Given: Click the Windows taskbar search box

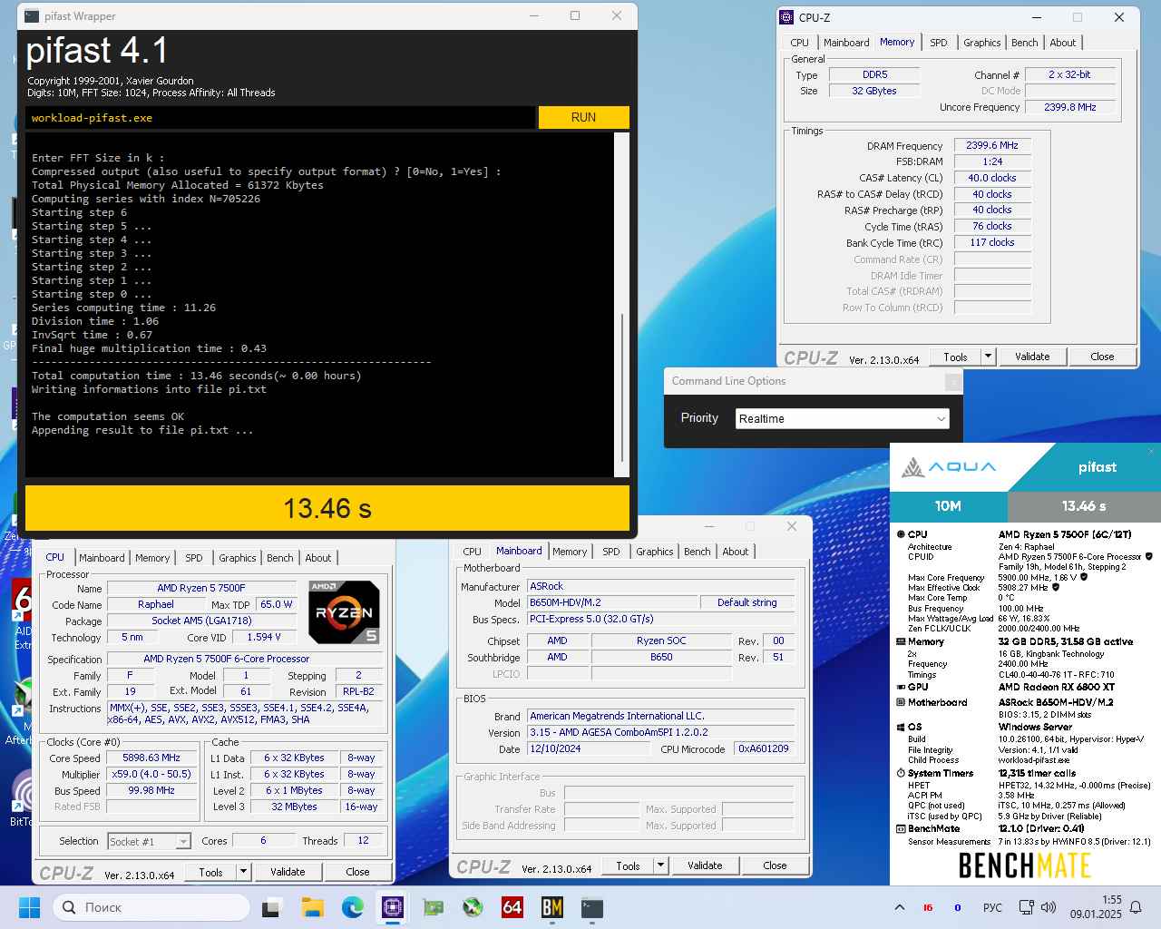Looking at the screenshot, I should [151, 907].
